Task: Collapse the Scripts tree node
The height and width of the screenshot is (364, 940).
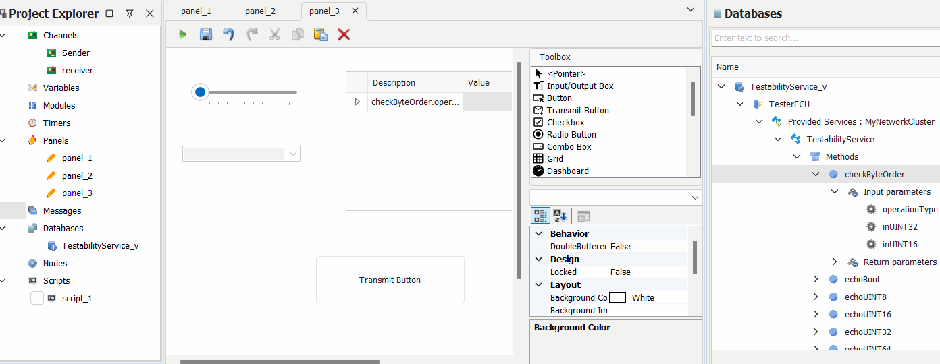Action: pyautogui.click(x=3, y=280)
